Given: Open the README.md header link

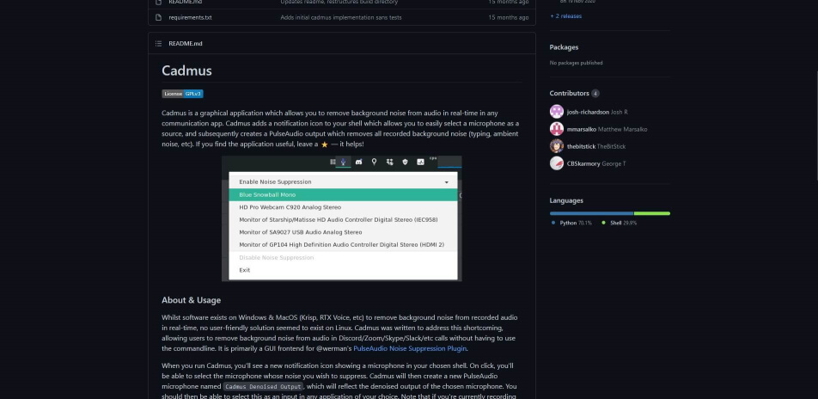Looking at the screenshot, I should (x=186, y=43).
